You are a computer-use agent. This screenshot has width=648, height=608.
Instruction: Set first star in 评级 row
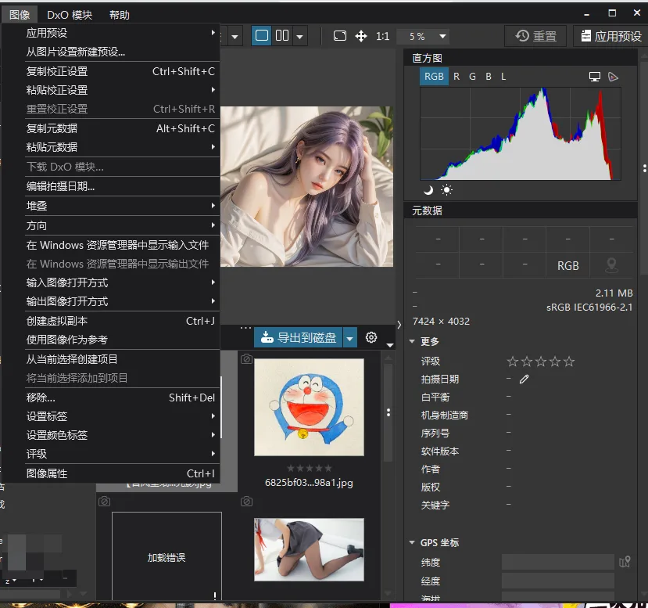click(513, 361)
